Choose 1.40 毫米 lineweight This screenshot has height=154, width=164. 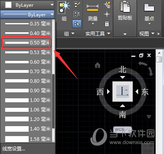[28, 129]
